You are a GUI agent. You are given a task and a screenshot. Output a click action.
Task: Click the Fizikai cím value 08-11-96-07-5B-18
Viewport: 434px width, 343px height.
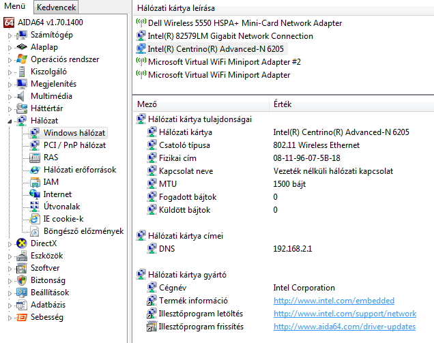coord(306,158)
